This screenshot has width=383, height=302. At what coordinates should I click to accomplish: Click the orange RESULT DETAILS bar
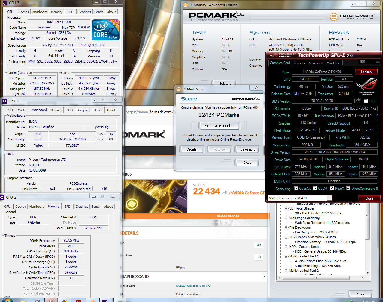(196, 216)
